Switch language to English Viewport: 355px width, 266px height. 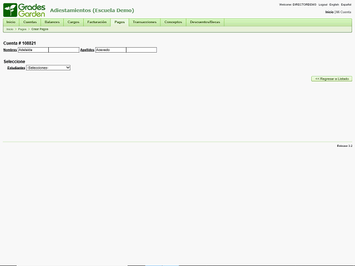(x=334, y=4)
